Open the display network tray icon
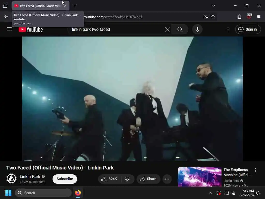Screen dimensions: 265x199 tap(227, 193)
